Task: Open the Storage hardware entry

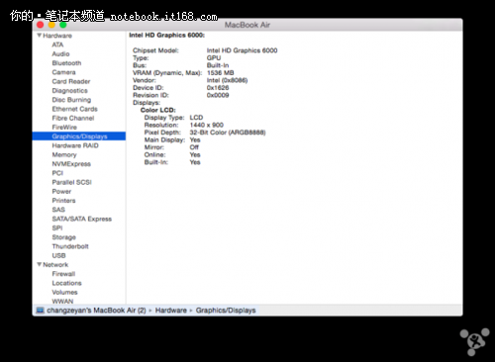Action: [64, 237]
